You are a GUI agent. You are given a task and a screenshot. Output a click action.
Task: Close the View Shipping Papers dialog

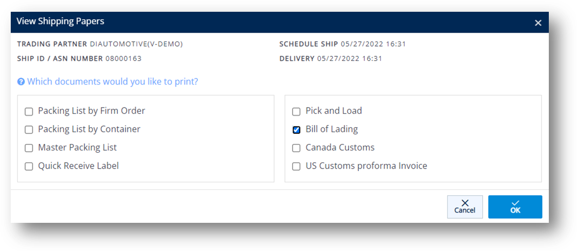(x=538, y=23)
